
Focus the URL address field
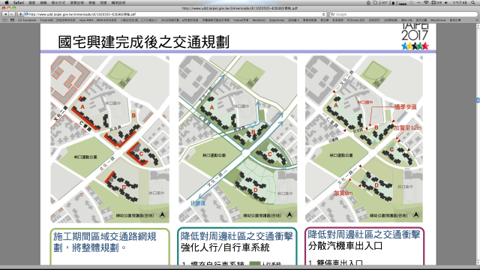pos(175,14)
